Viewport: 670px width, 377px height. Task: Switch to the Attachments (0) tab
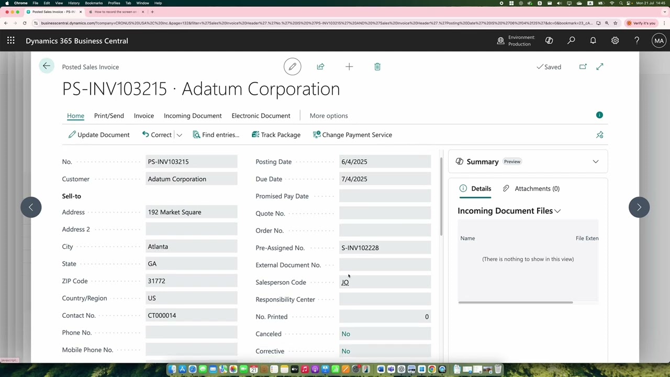click(531, 188)
